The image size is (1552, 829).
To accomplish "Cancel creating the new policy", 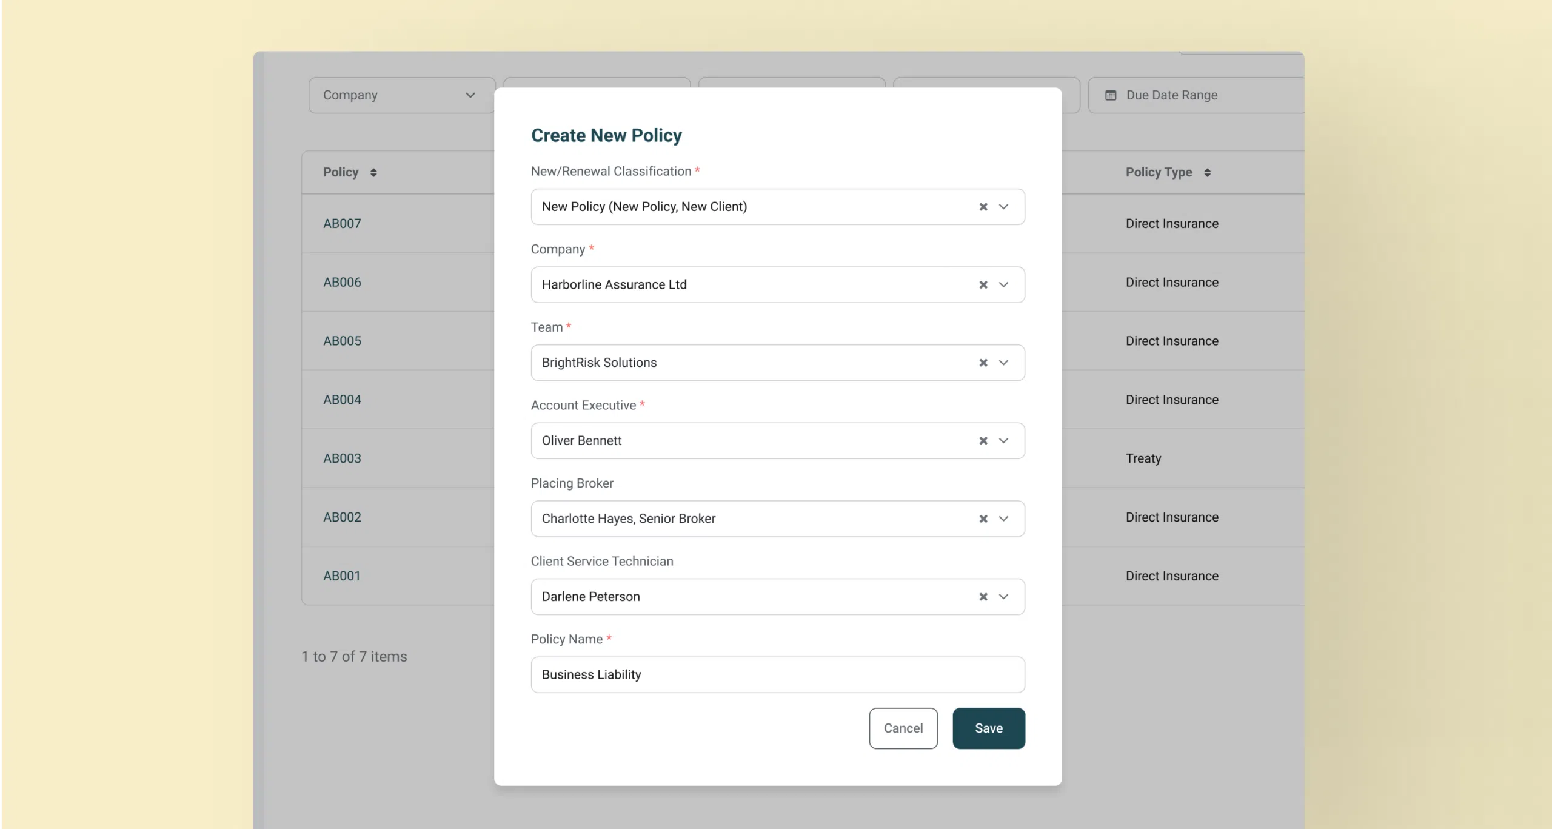I will click(903, 728).
